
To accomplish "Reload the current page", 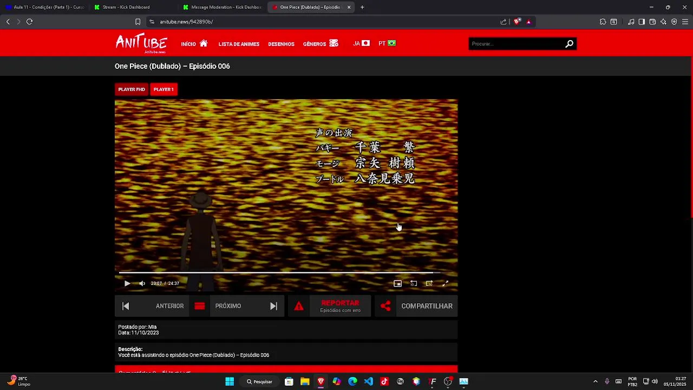I will 30,22.
